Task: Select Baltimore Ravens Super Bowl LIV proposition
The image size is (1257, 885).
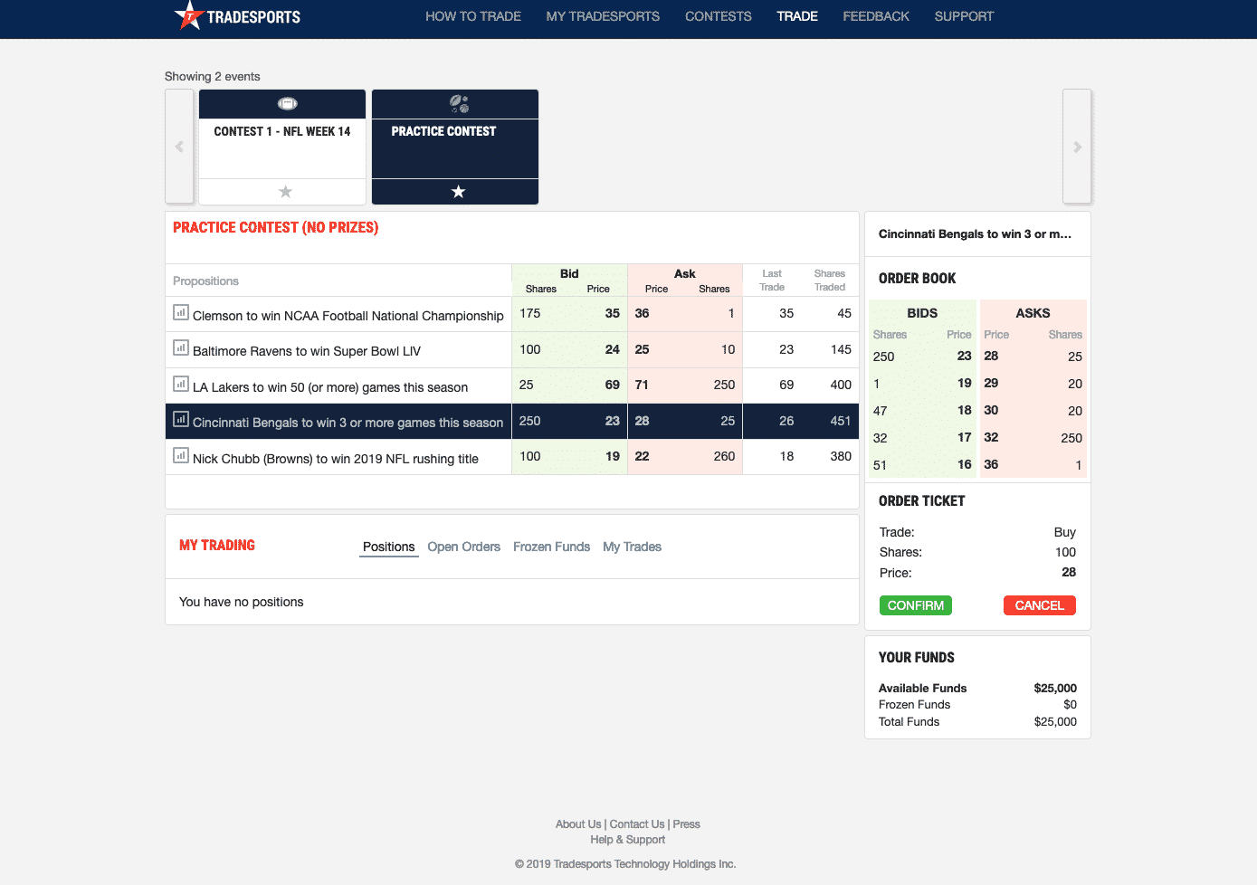Action: pos(307,351)
